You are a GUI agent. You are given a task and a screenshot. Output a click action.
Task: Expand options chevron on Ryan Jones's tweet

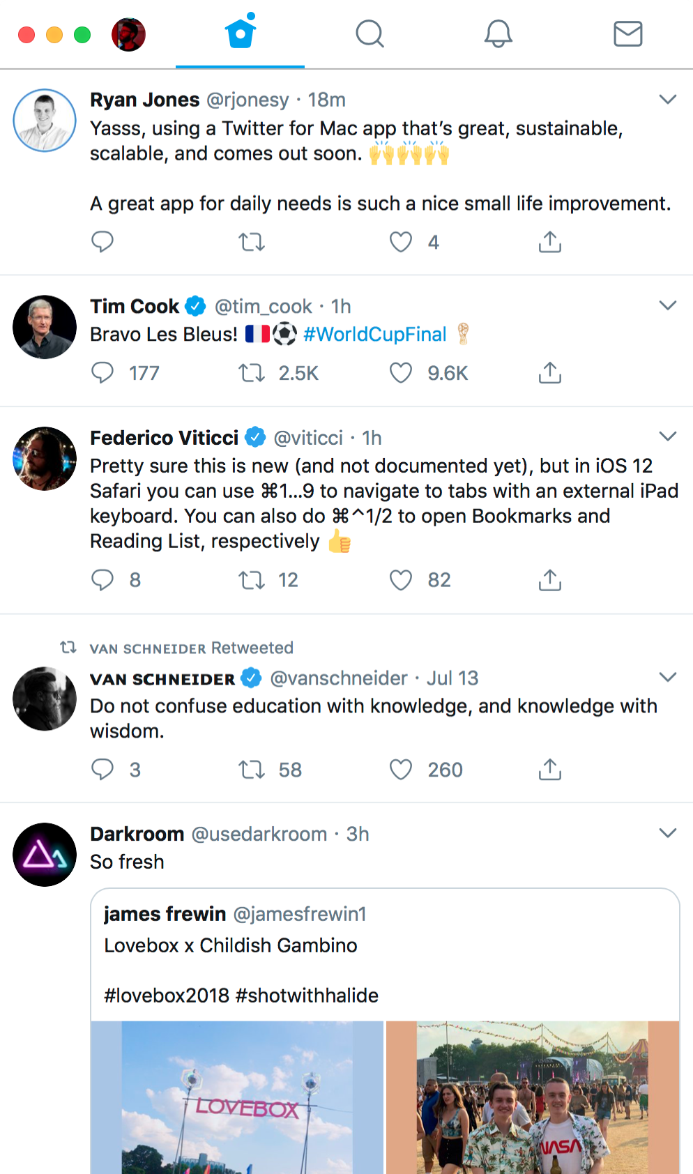point(667,100)
